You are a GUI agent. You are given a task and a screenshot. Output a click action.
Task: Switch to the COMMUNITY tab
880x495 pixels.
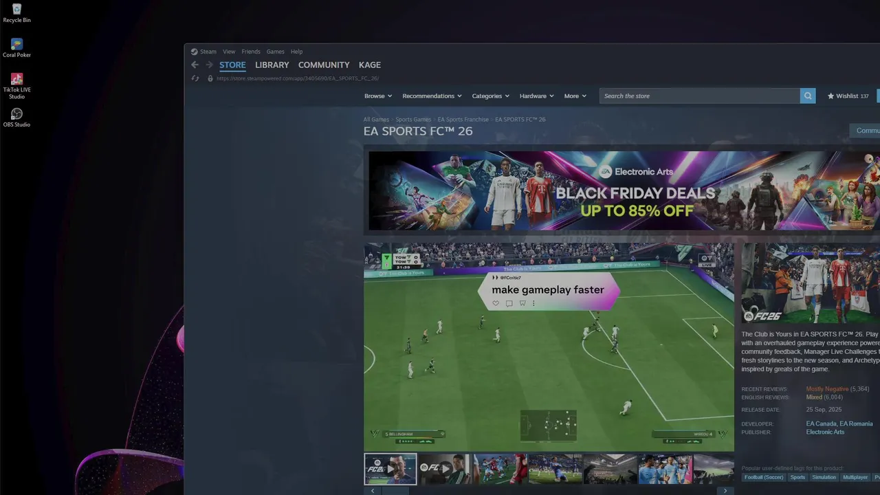[324, 65]
